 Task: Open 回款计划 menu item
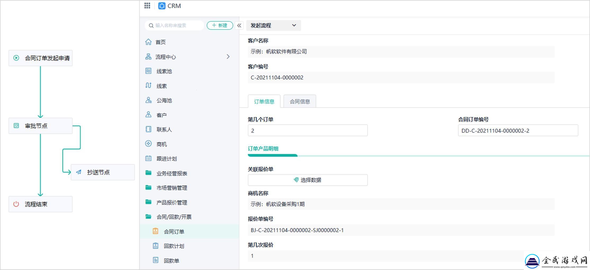tap(189, 246)
